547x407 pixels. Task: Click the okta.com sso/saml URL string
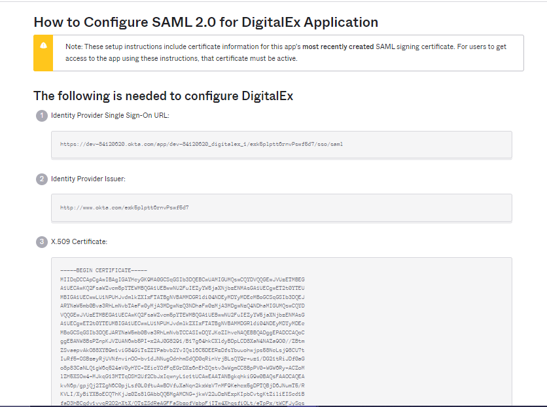click(201, 144)
